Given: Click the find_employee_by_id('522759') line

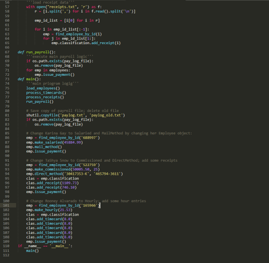Looking at the screenshot, I should (x=63, y=165).
